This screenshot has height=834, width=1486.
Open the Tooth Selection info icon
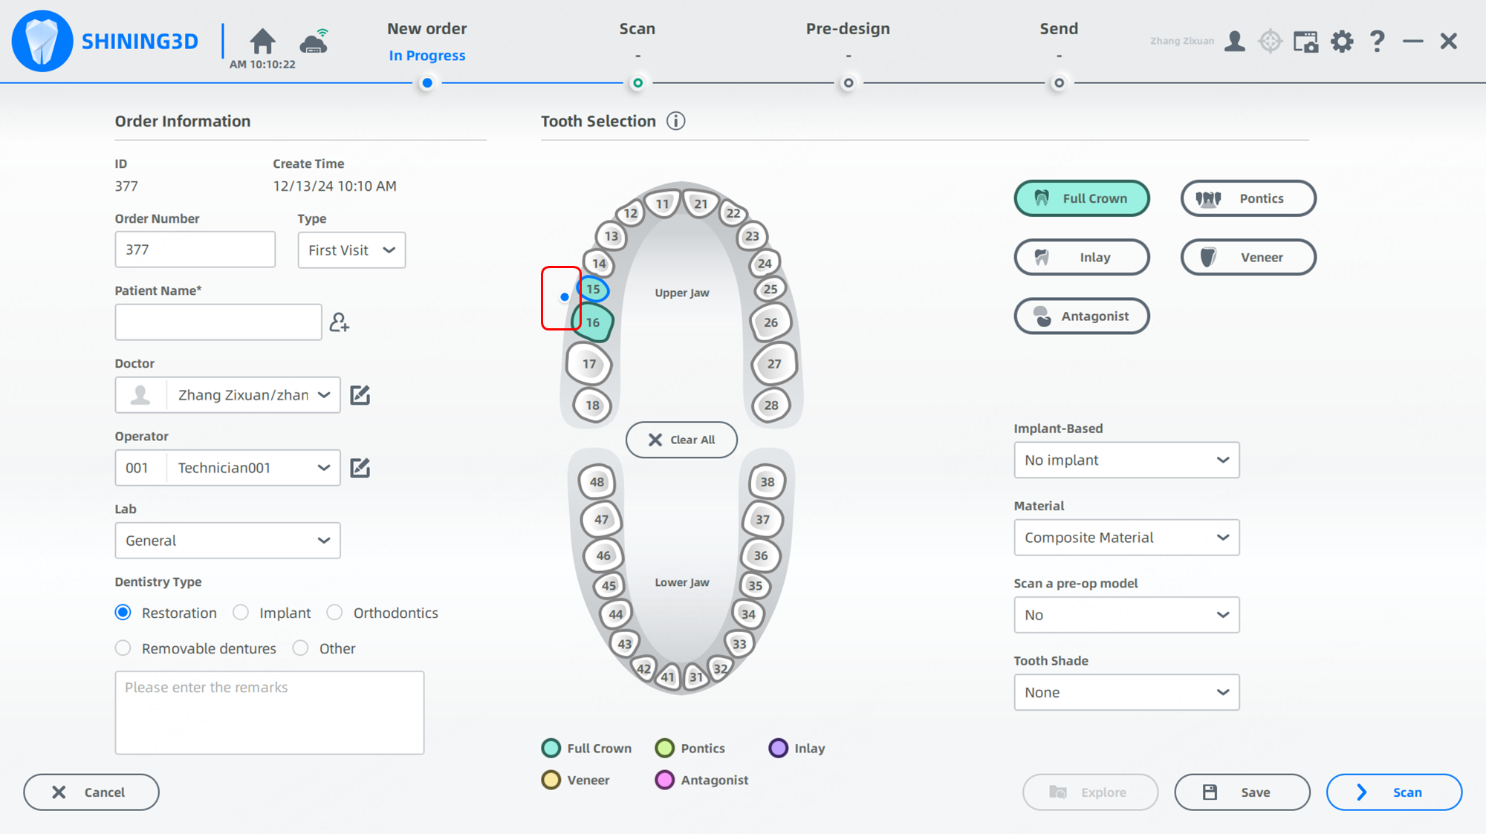point(675,121)
